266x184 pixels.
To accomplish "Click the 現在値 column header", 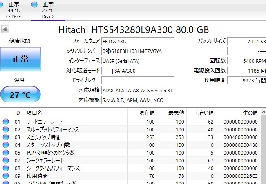I will tap(142, 113).
